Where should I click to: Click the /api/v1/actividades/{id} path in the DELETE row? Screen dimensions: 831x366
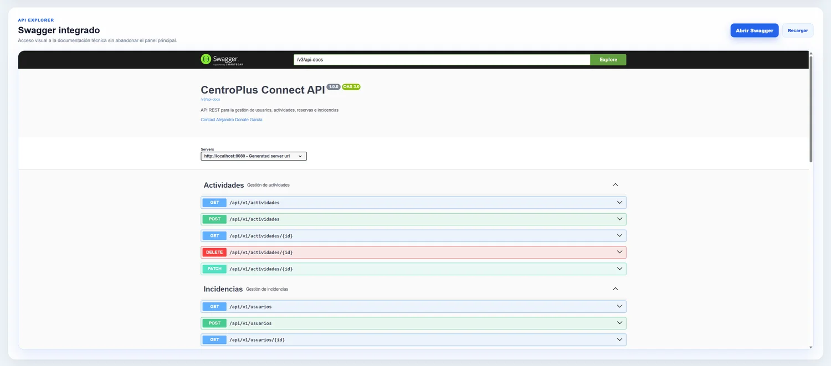(x=261, y=252)
